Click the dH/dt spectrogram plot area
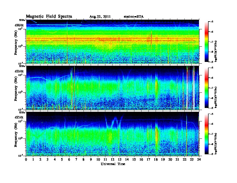Viewport: 237px width, 183px height. pos(113,42)
